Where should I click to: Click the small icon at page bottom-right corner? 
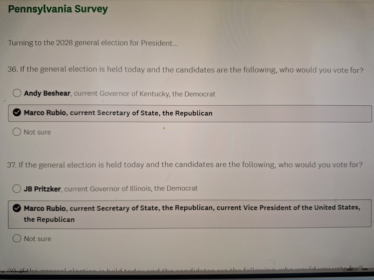365,269
